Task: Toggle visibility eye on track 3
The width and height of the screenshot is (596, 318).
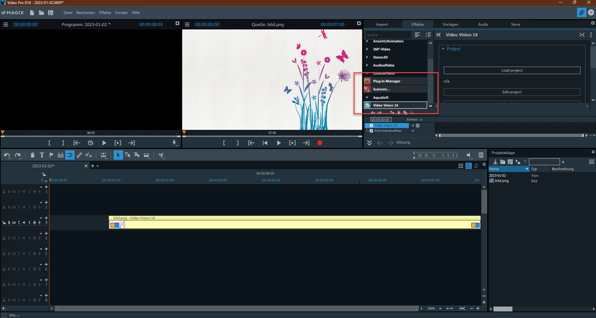Action: [x=14, y=223]
